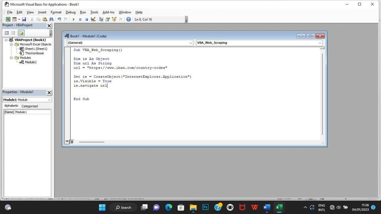Screen dimensions: 381x214
Task: Switch to the Alphabetic properties tab
Action: [x=11, y=106]
